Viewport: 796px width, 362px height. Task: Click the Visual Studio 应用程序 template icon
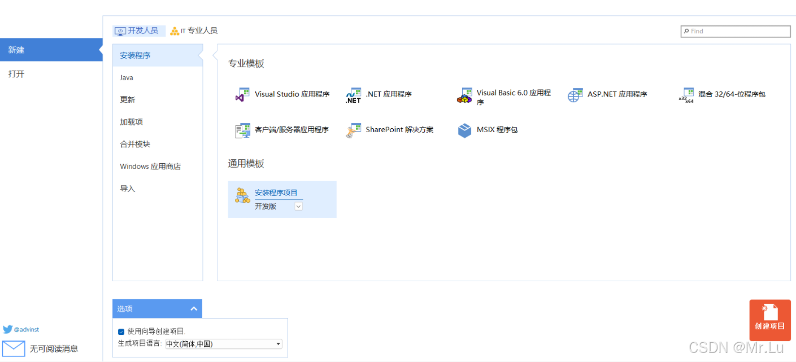pyautogui.click(x=242, y=95)
